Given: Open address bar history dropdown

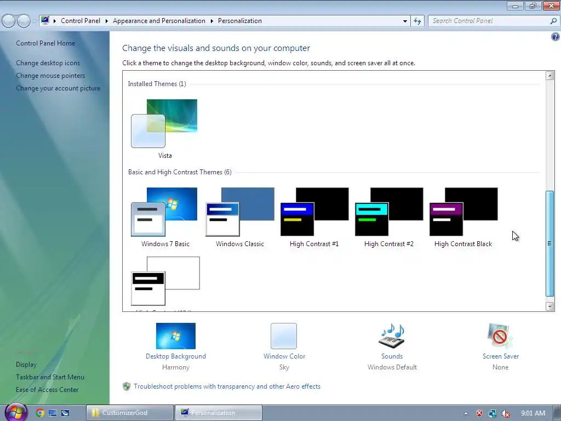Looking at the screenshot, I should tap(405, 21).
